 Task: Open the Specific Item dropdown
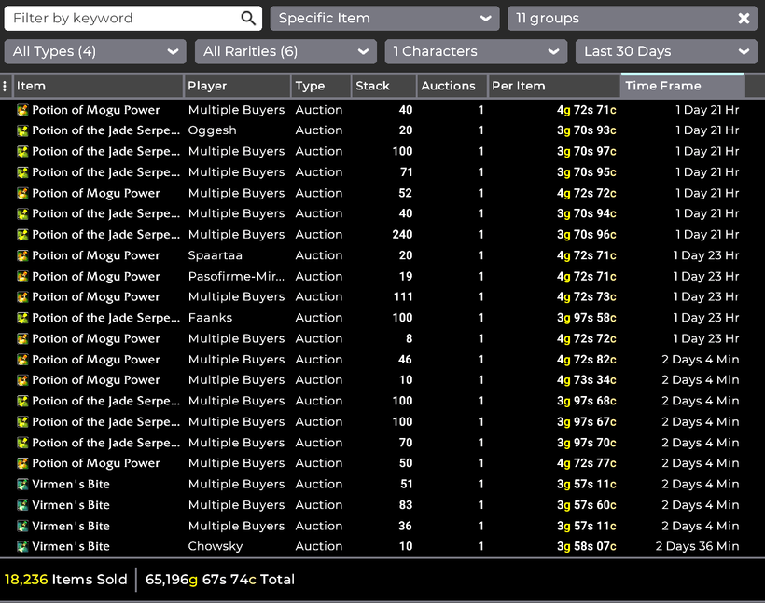[384, 19]
